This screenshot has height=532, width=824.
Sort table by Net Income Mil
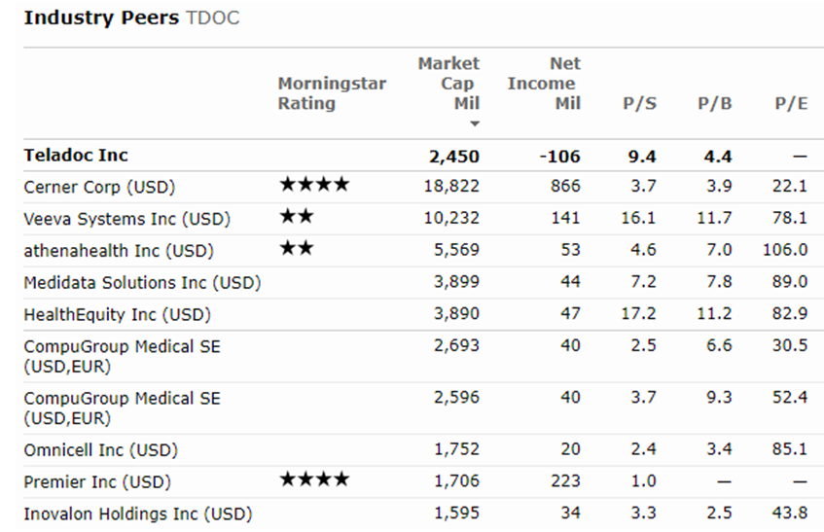[543, 84]
